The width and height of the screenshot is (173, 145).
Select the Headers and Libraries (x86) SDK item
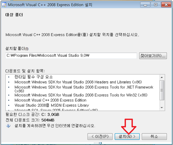coord(78,82)
